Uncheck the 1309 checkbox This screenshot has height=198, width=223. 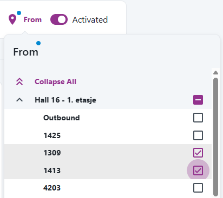point(198,153)
